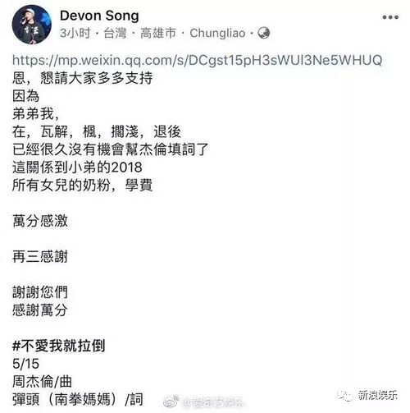Click the 3小时 post timestamp
410x413 pixels.
(75, 33)
